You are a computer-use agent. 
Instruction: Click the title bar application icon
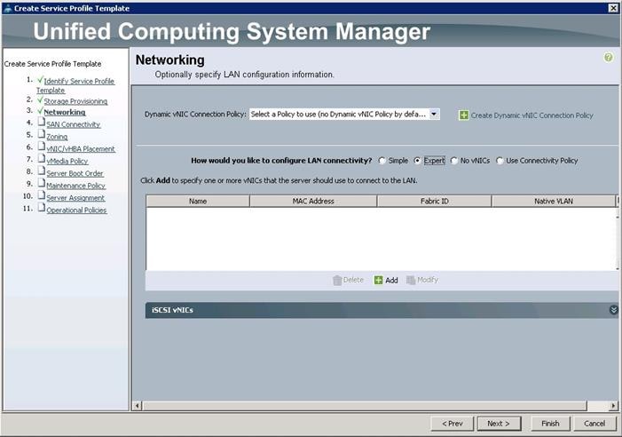(x=7, y=8)
